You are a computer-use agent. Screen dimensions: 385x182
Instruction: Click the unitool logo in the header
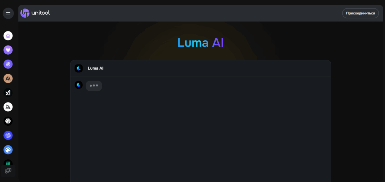[x=35, y=13]
